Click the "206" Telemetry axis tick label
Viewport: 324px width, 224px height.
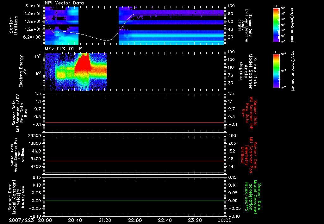pos(231,143)
